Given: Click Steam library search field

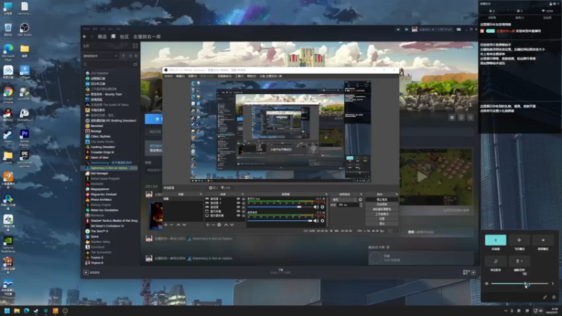Looking at the screenshot, I should pyautogui.click(x=107, y=64).
